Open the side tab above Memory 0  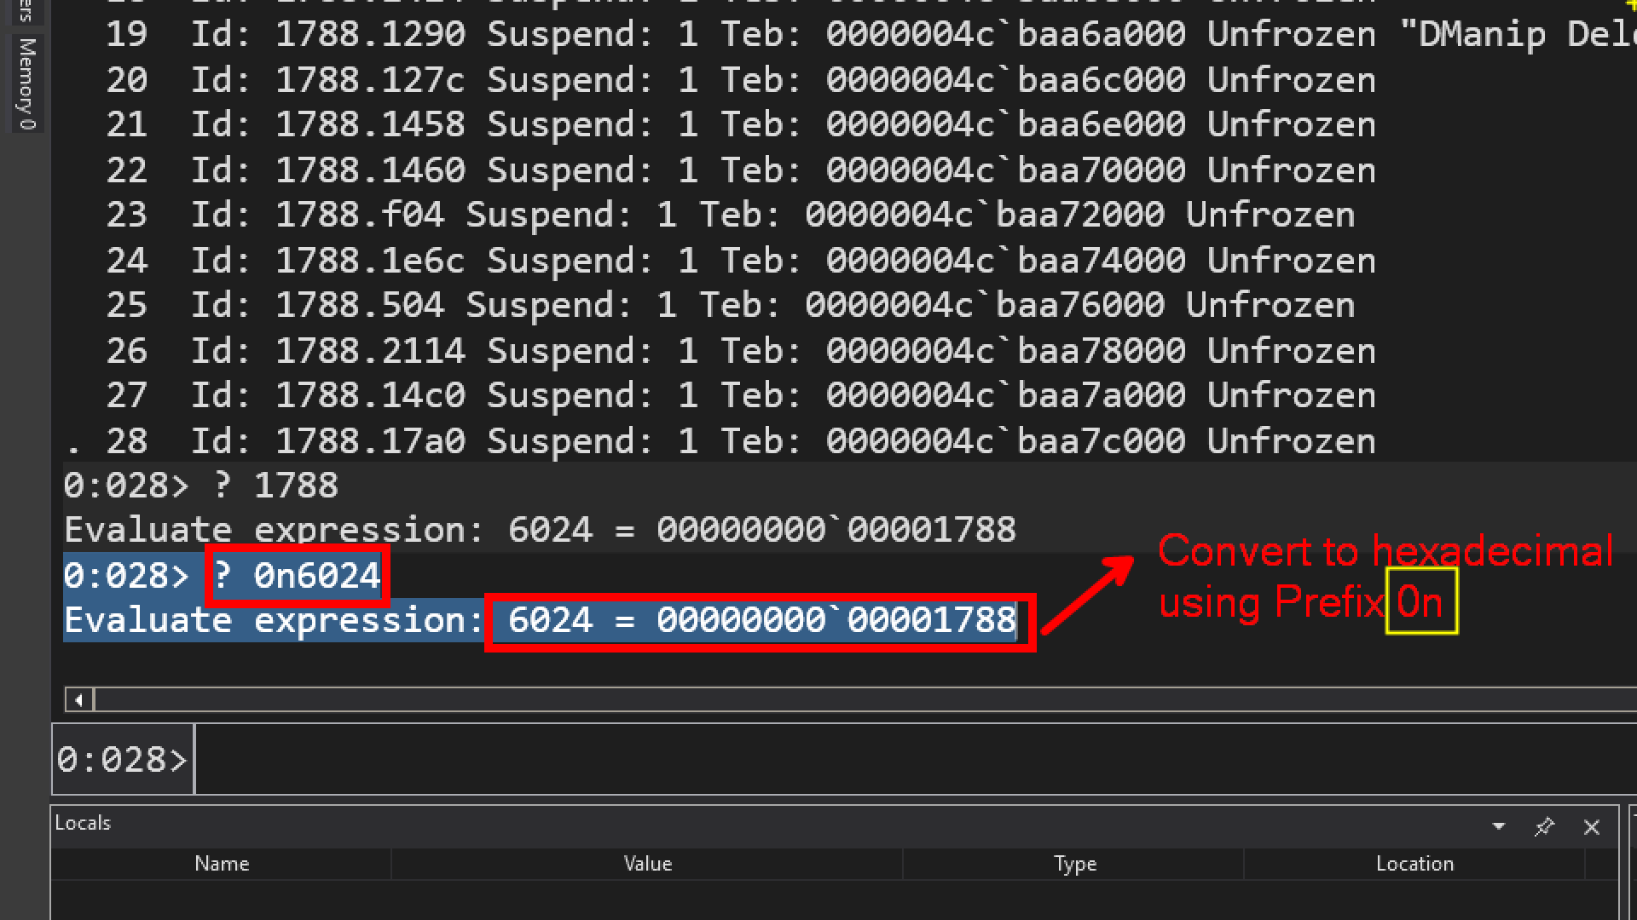coord(27,10)
